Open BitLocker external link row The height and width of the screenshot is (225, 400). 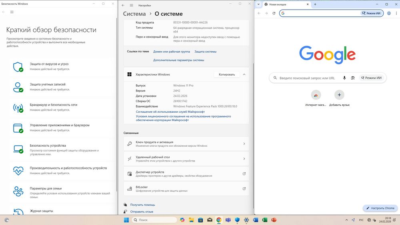point(186,189)
